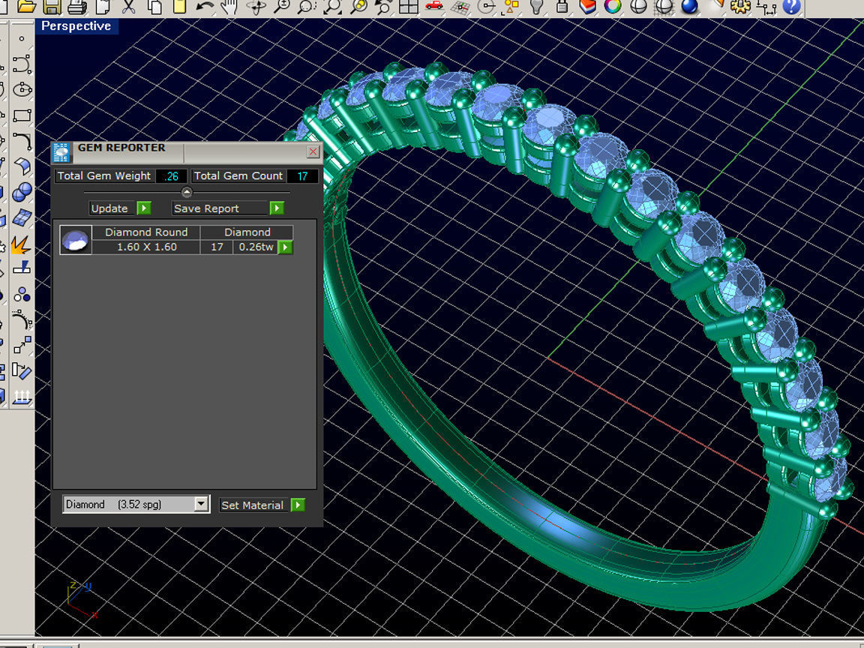This screenshot has height=648, width=864.
Task: Select the Mesh from Surface tool
Action: coord(22,217)
